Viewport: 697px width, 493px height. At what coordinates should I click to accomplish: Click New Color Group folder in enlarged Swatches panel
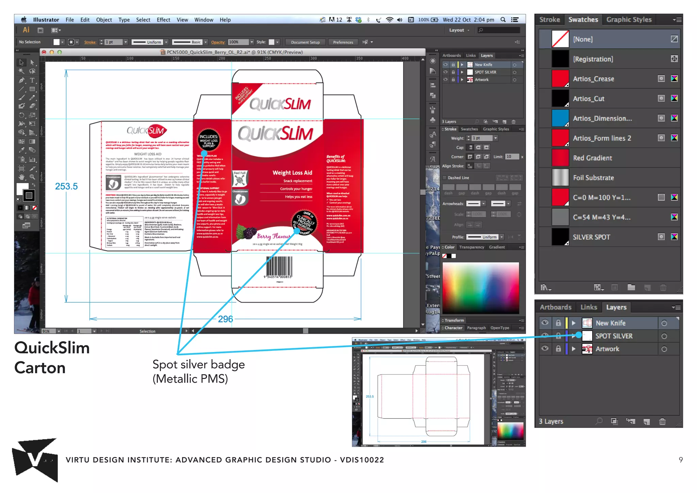pyautogui.click(x=631, y=287)
